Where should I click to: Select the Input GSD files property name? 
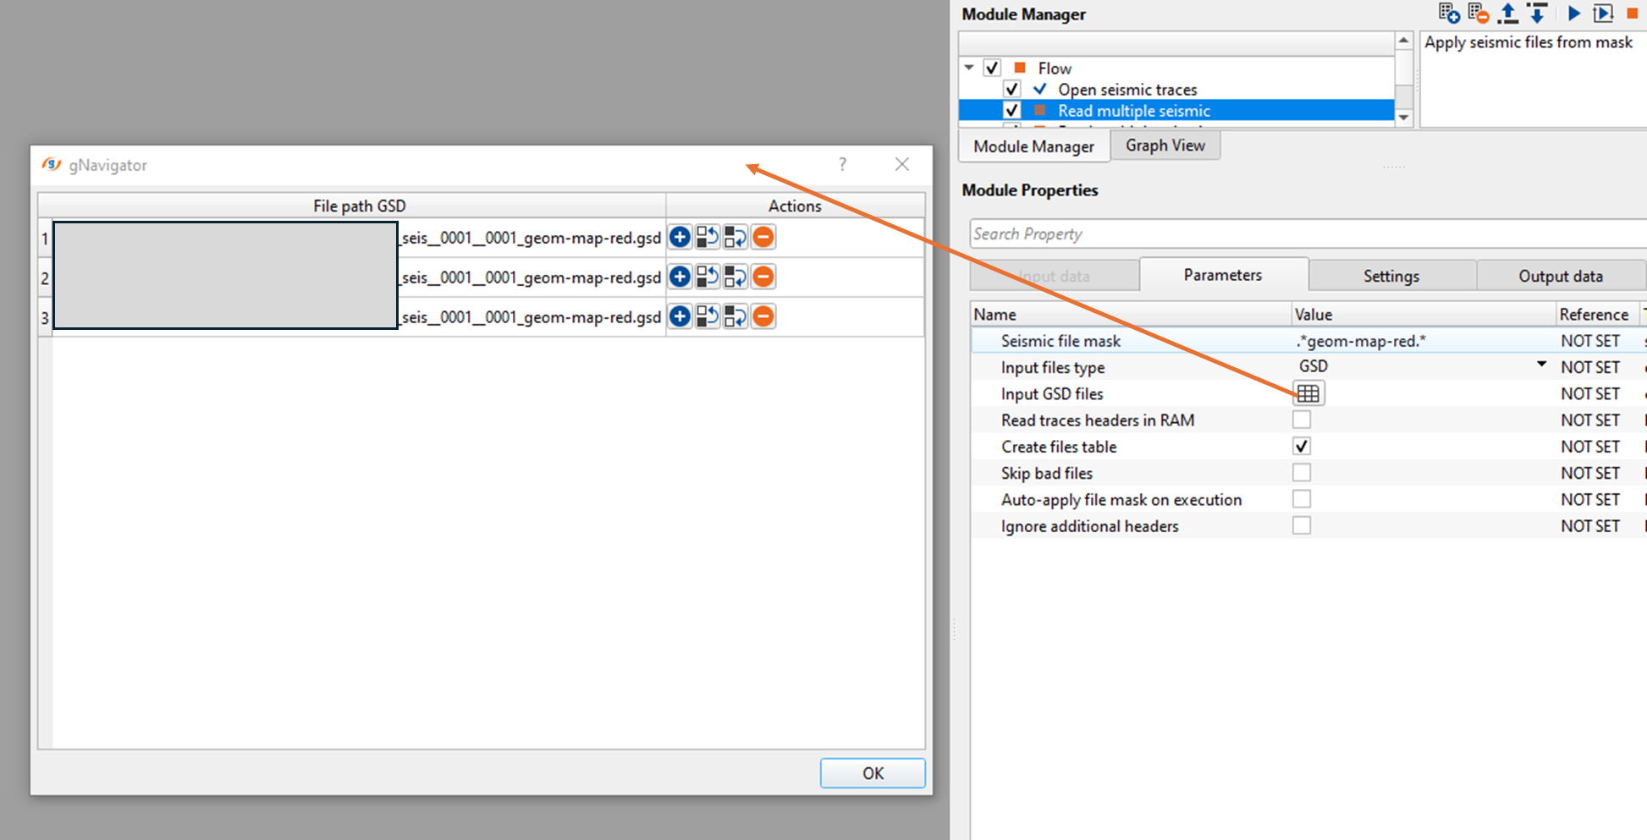1052,393
